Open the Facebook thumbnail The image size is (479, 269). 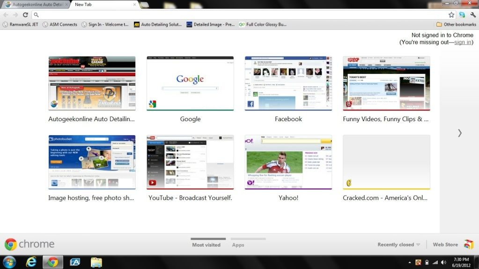(x=288, y=83)
